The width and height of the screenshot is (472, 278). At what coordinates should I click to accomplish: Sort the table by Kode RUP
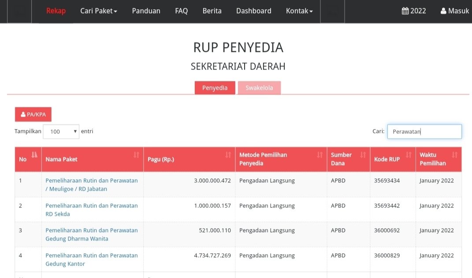(x=408, y=155)
